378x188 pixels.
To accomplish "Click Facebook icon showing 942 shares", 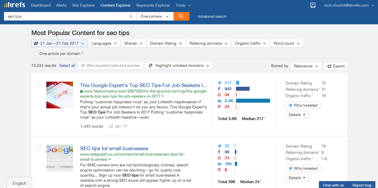I will point(219,89).
